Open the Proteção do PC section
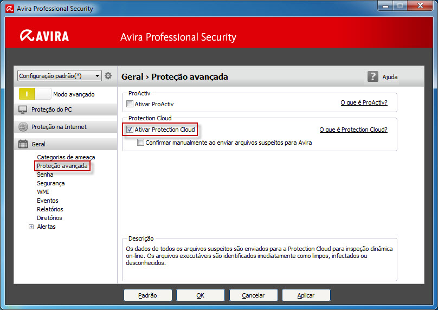 click(x=66, y=110)
